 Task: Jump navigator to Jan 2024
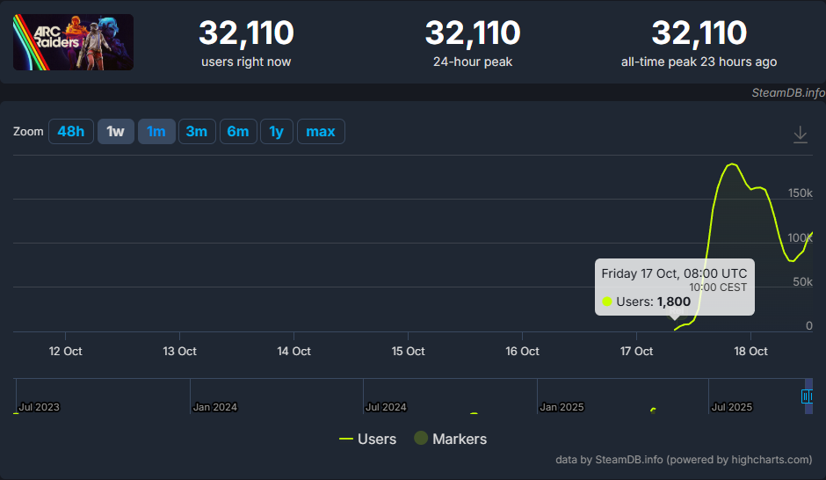[215, 407]
